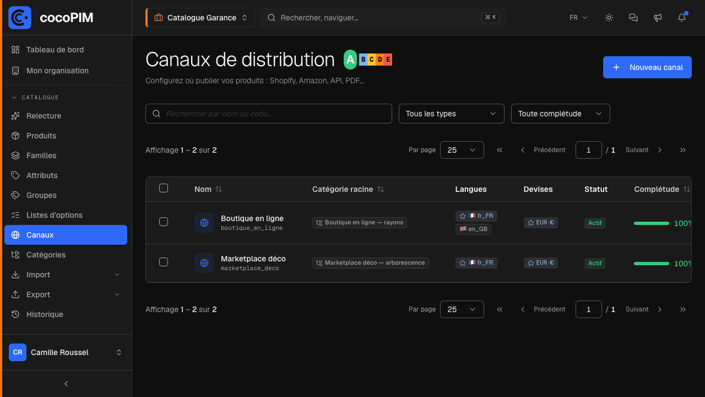Open the FR language selector
705x397 pixels.
(578, 18)
